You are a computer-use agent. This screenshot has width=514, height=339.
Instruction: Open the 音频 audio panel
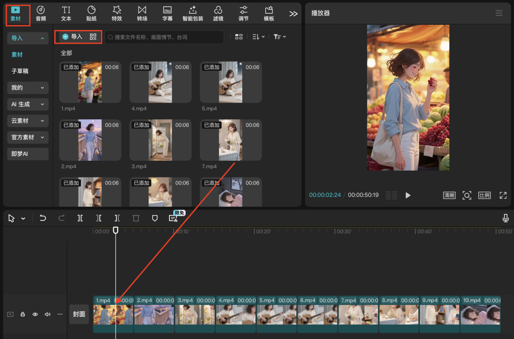click(40, 13)
